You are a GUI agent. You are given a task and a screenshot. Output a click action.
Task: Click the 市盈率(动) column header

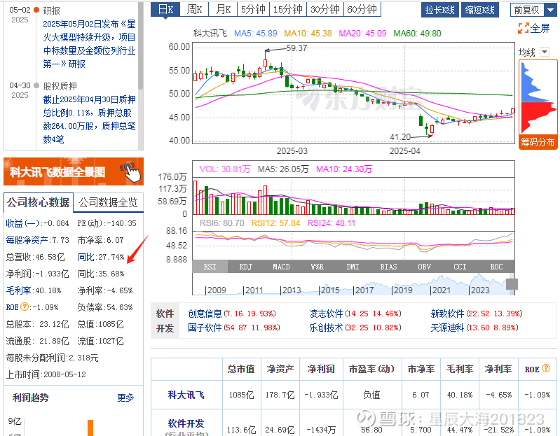pos(371,369)
